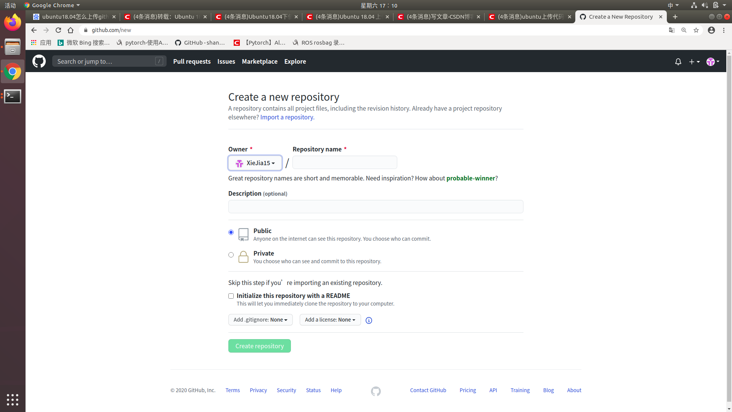The image size is (732, 412).
Task: Open the terminal from the dock
Action: click(x=13, y=97)
